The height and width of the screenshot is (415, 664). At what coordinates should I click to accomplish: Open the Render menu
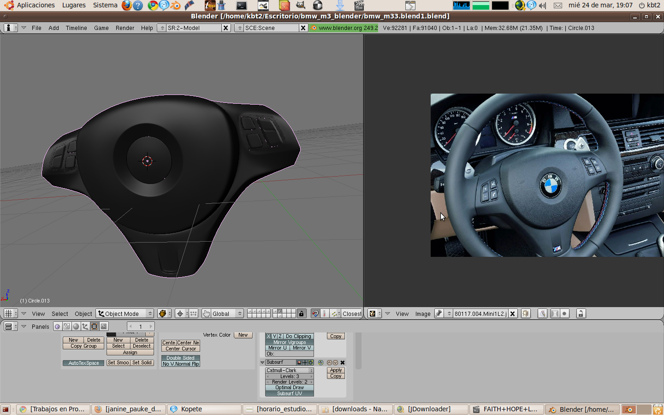(x=125, y=28)
